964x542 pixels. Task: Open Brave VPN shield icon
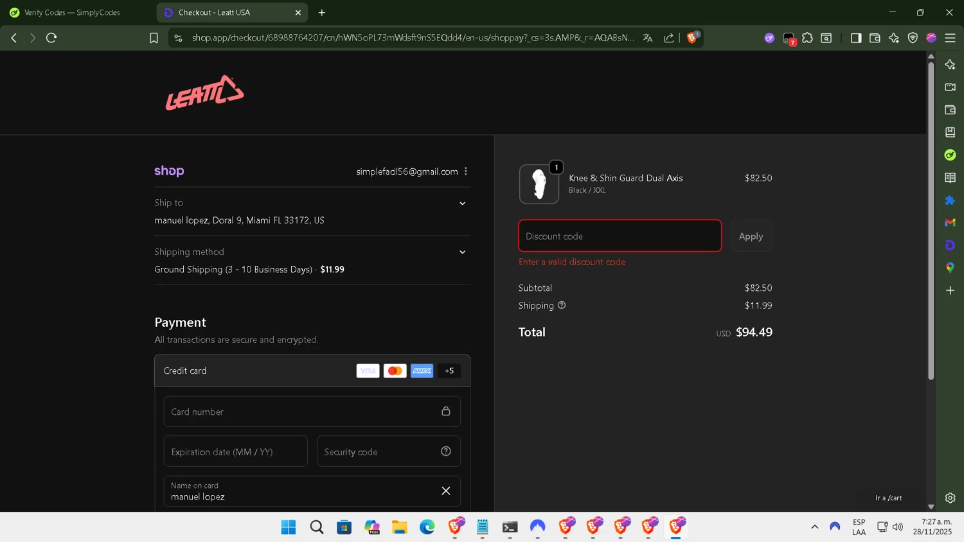coord(913,38)
